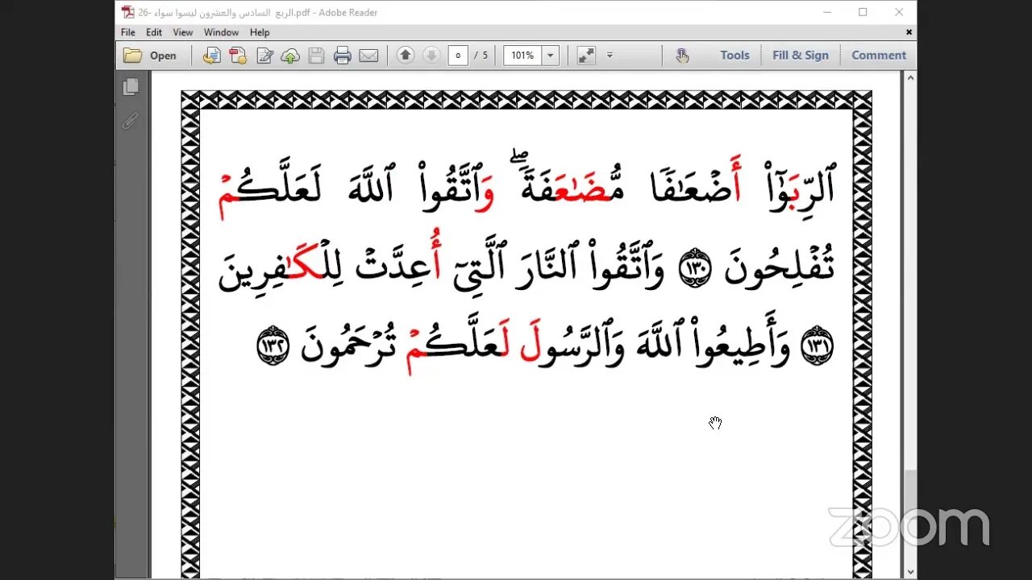Open the Help menu
Screen dimensions: 1032x580
coord(260,32)
